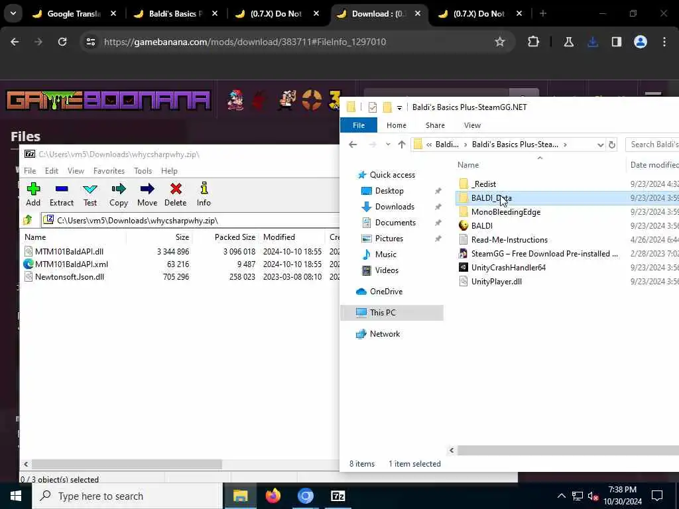Click Explorer up-one-level arrow
Image resolution: width=679 pixels, height=509 pixels.
point(401,144)
